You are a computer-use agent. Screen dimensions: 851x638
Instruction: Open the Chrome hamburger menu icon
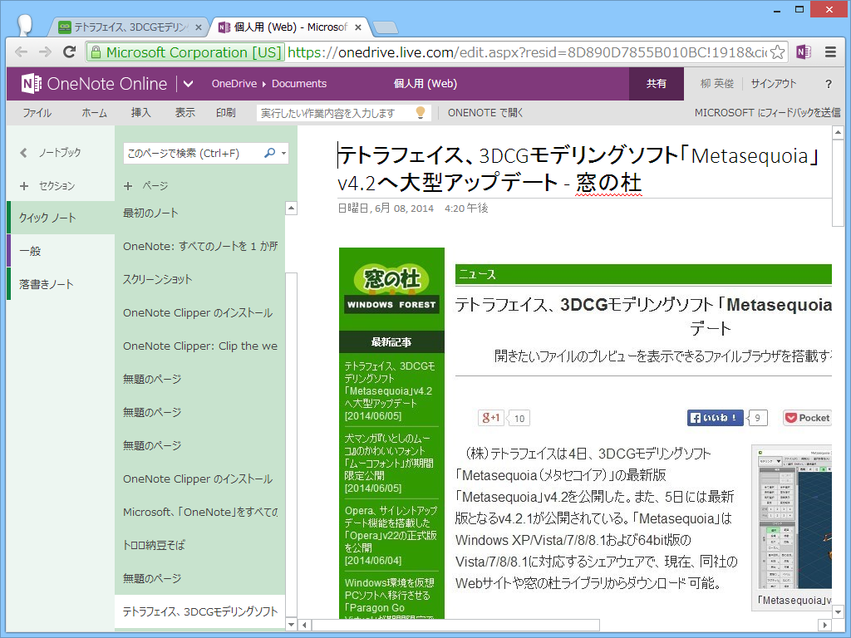coord(829,51)
